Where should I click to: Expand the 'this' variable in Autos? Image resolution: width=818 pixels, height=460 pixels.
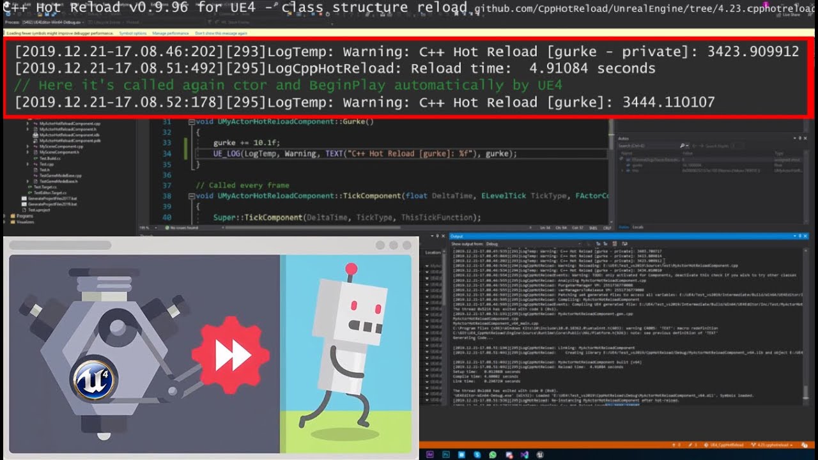[x=622, y=171]
